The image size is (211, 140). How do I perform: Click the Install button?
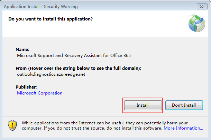(x=143, y=105)
